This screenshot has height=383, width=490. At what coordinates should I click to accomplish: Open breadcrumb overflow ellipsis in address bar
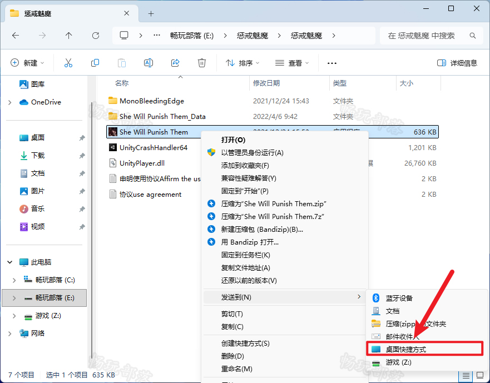pos(157,36)
